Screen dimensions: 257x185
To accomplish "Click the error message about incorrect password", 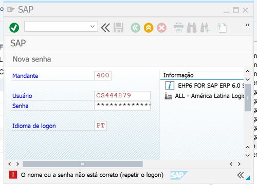I will point(92,175).
